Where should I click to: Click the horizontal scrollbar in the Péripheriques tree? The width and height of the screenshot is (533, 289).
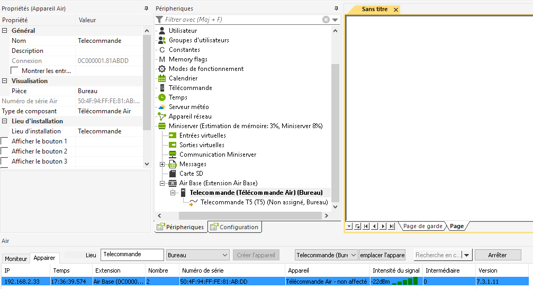click(250, 215)
